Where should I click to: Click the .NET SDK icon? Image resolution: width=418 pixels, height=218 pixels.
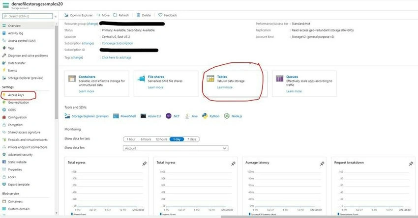pyautogui.click(x=169, y=116)
